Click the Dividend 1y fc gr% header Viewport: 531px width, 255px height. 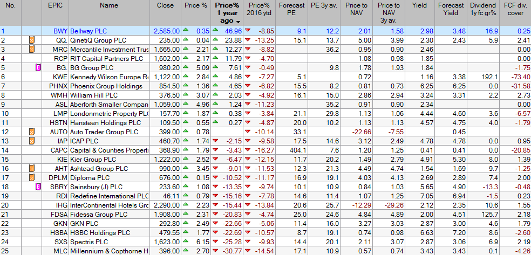click(x=483, y=13)
